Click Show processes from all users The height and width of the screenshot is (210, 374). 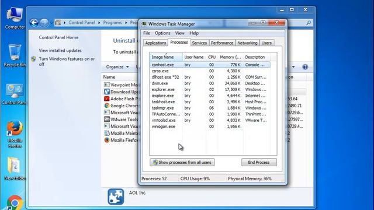click(x=182, y=162)
